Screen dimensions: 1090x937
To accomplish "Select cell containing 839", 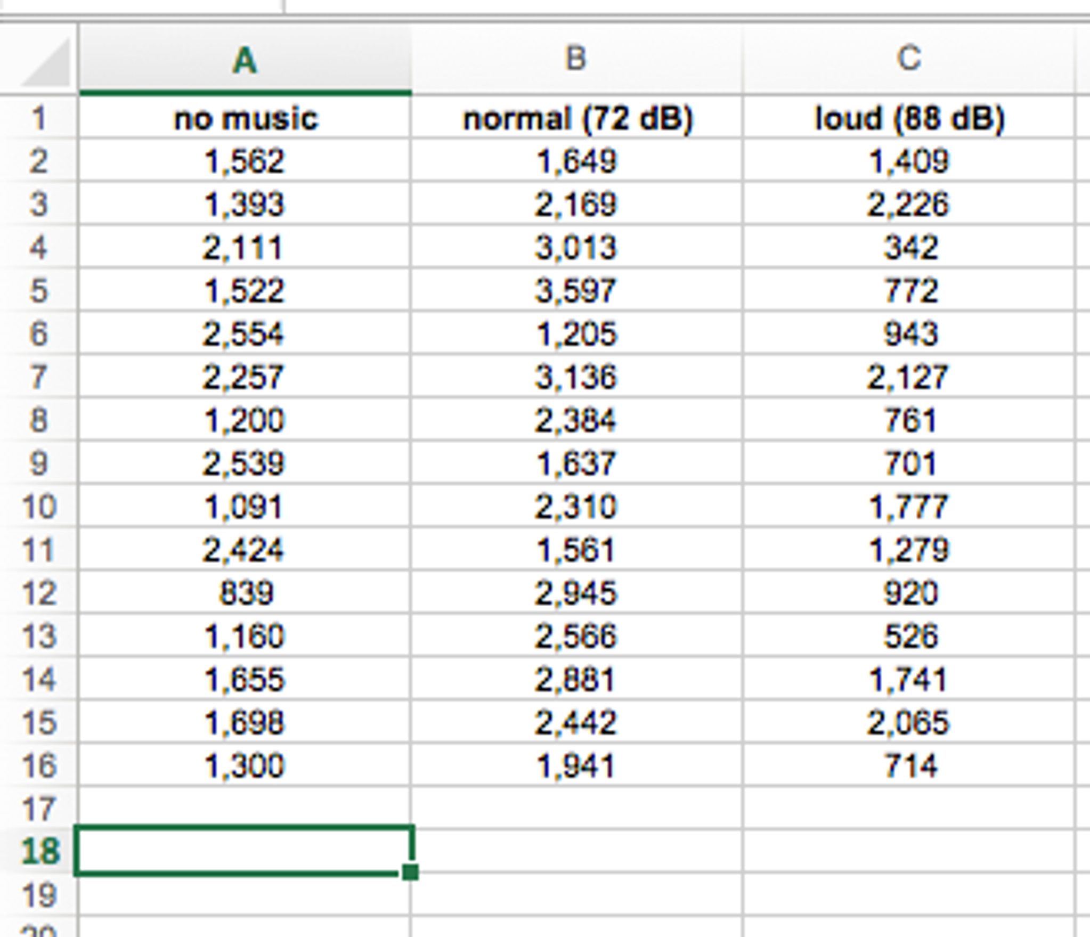I will click(245, 593).
